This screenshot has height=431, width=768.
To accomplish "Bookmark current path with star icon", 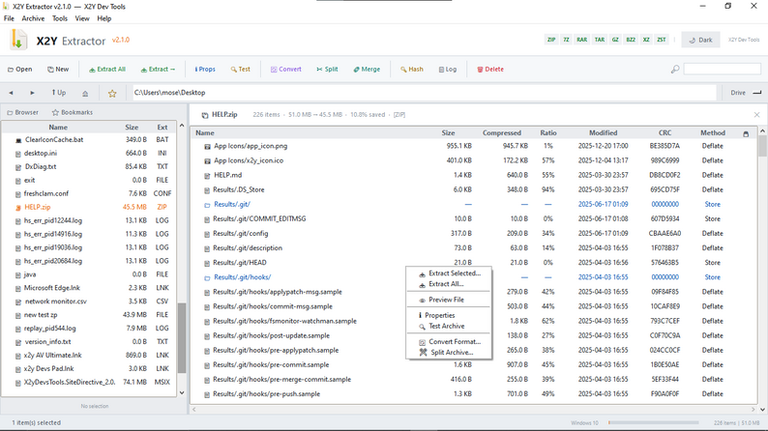I will click(112, 93).
